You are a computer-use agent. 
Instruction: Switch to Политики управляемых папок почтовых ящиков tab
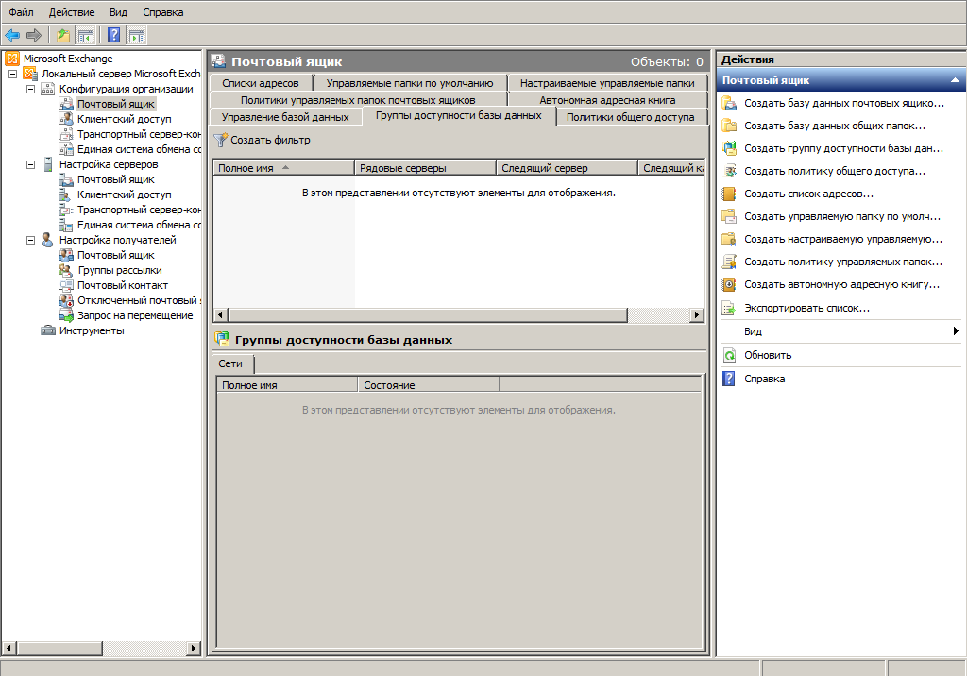[358, 100]
